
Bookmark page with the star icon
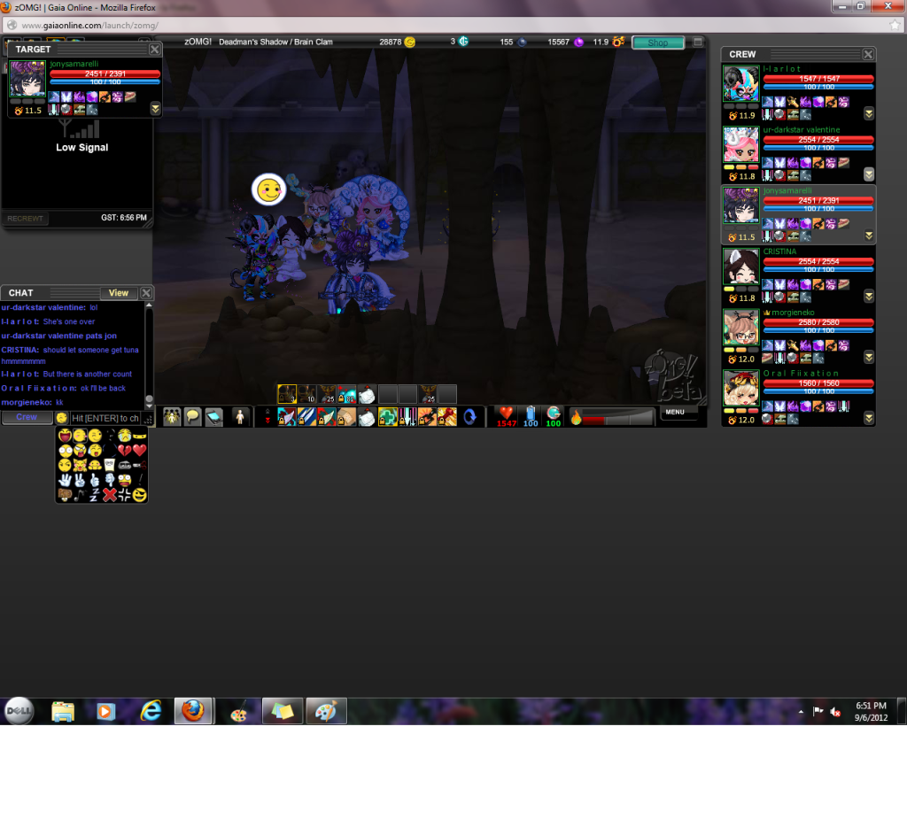[x=895, y=25]
